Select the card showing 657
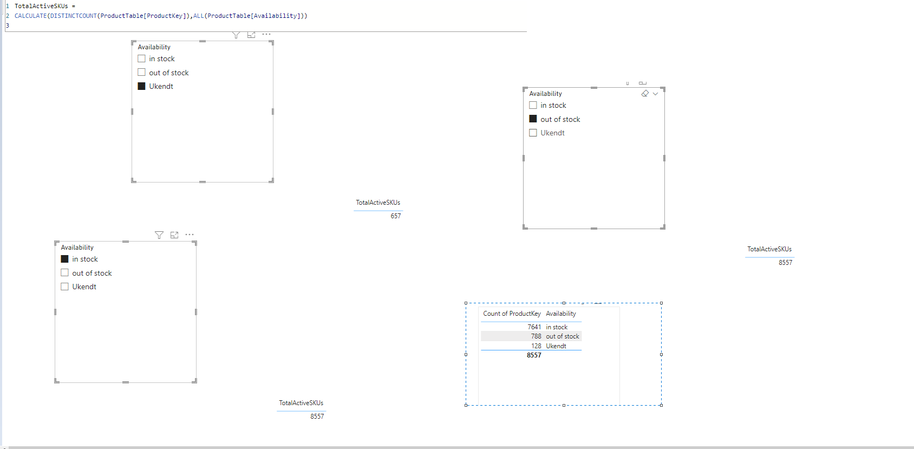This screenshot has height=449, width=914. pyautogui.click(x=396, y=216)
